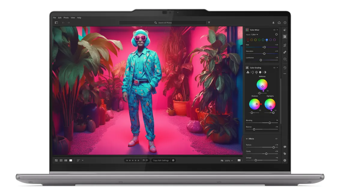Viewport: 340px width, 195px height.
Task: Click the Fit zoom button
Action: [222, 161]
